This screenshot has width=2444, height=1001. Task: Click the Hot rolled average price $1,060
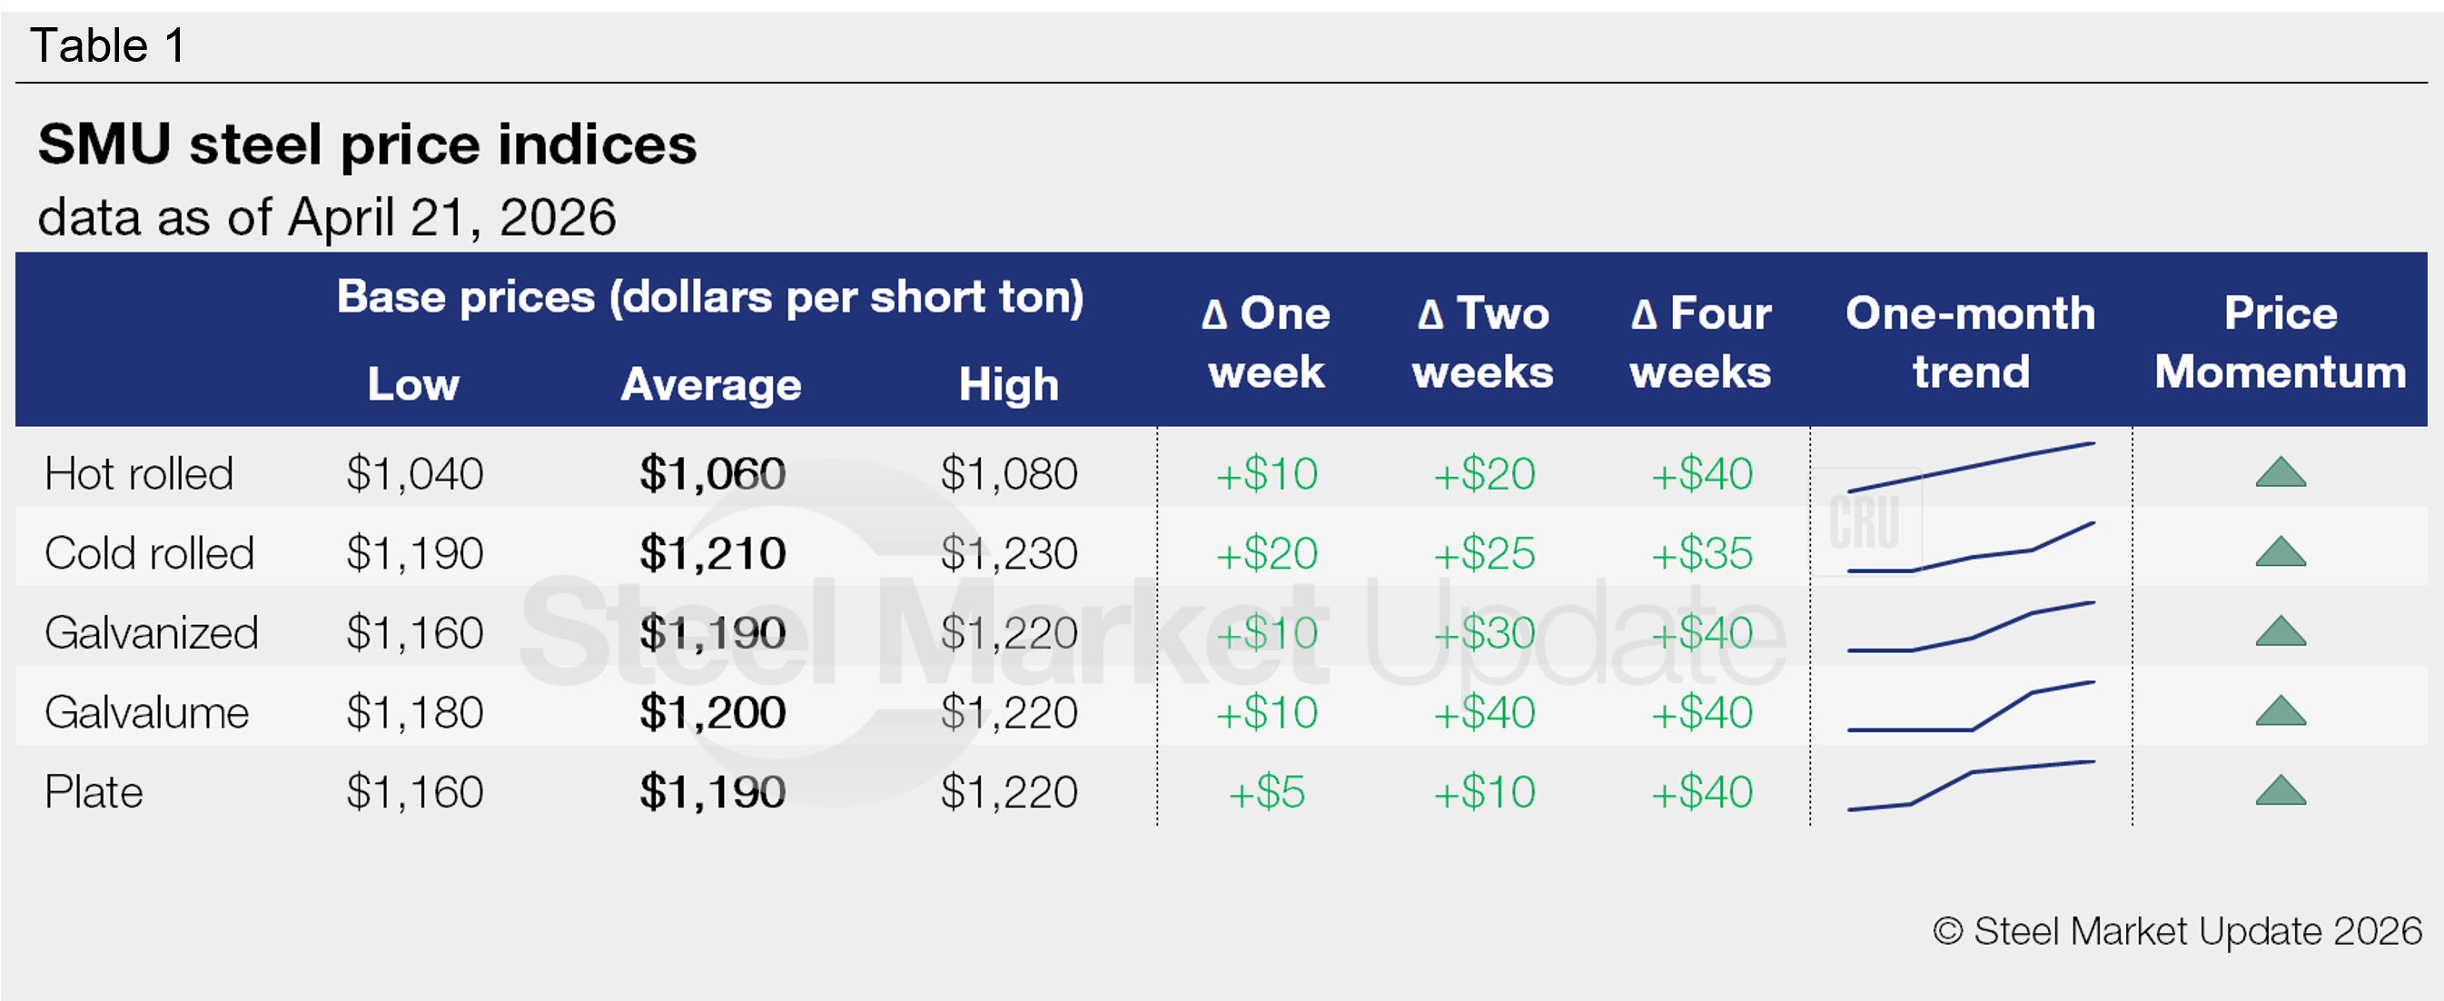coord(713,473)
